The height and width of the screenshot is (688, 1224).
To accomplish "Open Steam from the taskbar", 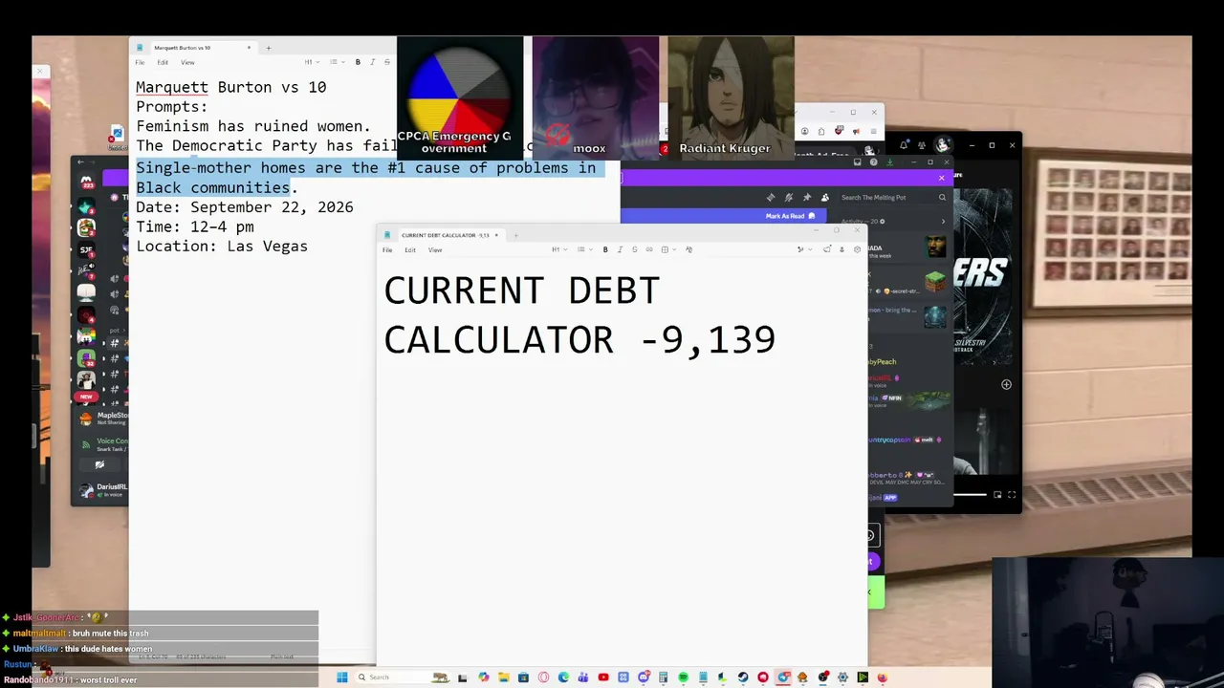I will (743, 677).
